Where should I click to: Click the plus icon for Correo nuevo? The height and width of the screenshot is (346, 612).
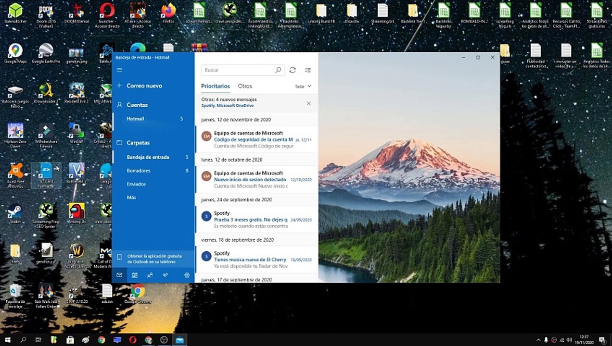(119, 86)
